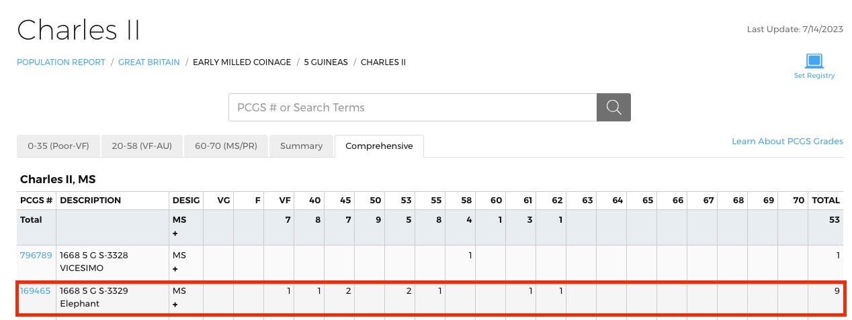Open the Great Britain breadcrumb link

[149, 62]
